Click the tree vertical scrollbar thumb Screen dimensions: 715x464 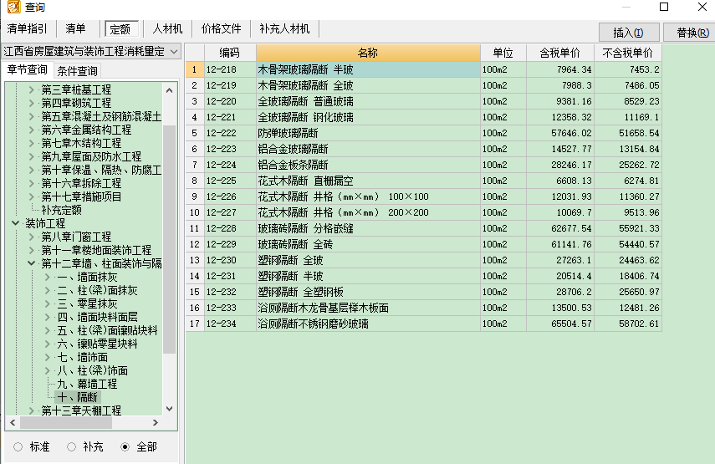169,239
